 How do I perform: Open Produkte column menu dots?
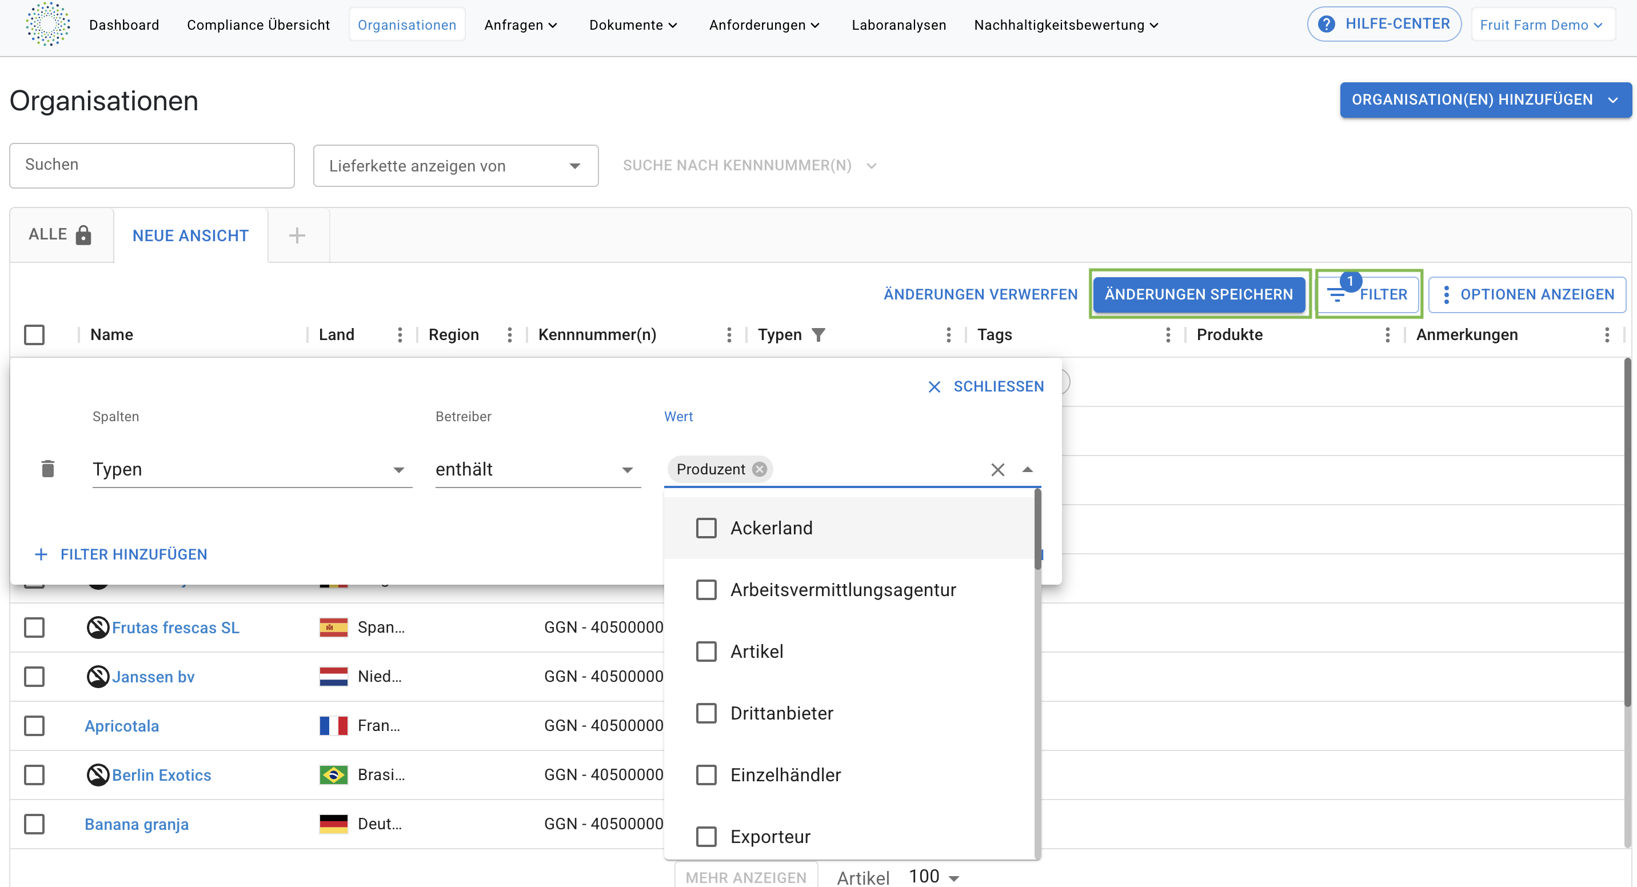coord(1387,335)
